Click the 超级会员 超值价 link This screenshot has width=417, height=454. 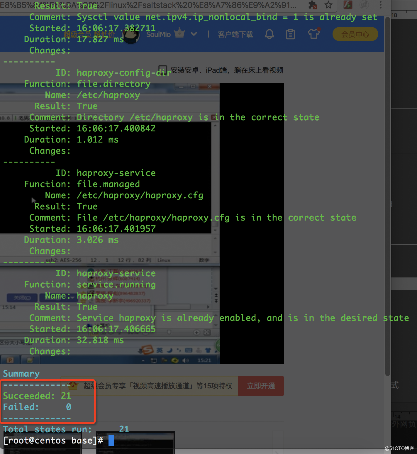89,35
